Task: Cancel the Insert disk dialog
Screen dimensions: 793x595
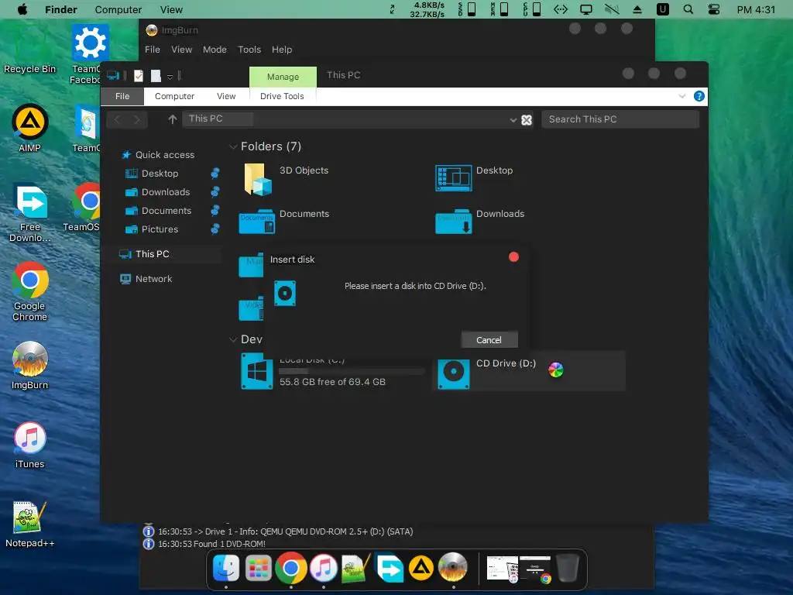Action: [489, 340]
